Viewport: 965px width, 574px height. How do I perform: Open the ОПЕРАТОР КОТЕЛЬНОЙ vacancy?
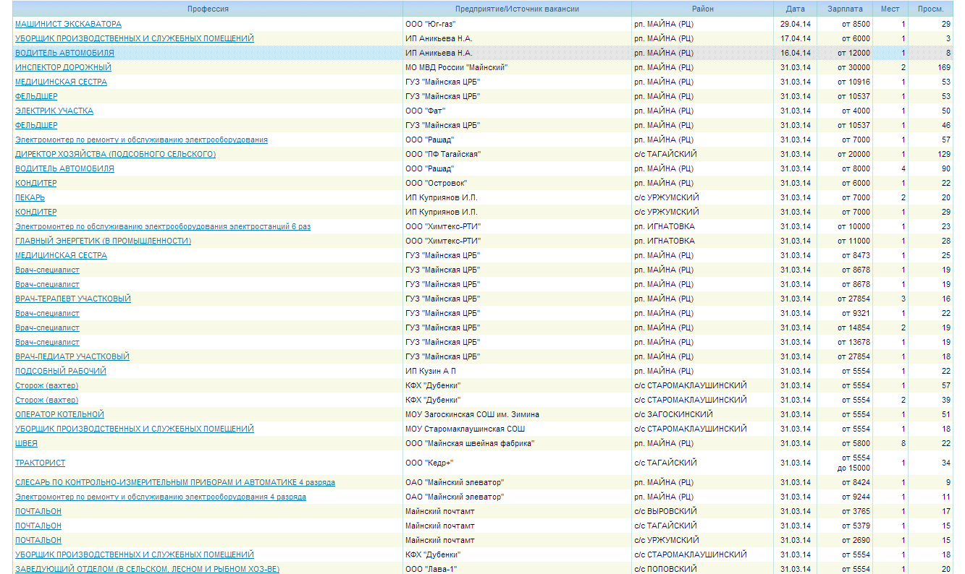tap(59, 414)
